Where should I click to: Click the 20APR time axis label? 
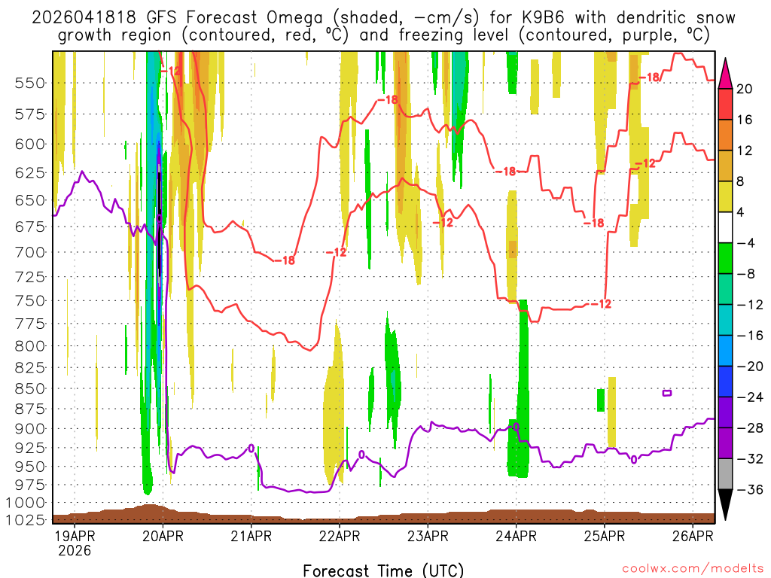(163, 536)
